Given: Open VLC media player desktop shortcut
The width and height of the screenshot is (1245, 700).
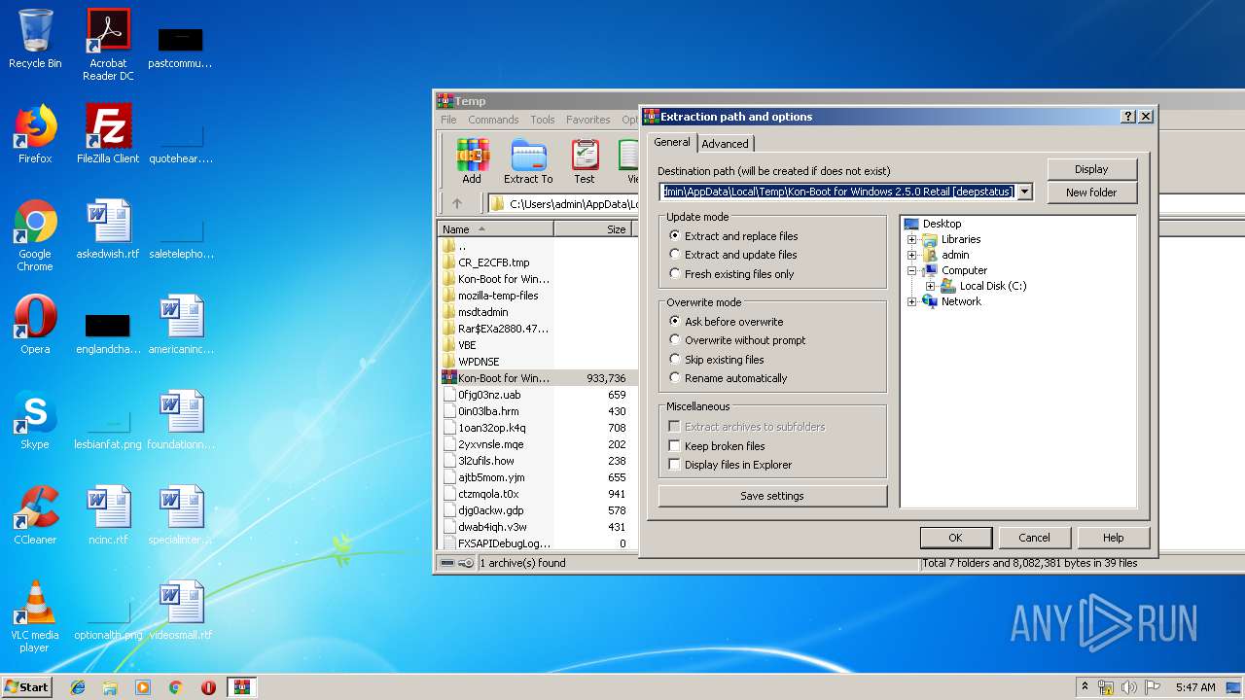Looking at the screenshot, I should (35, 616).
